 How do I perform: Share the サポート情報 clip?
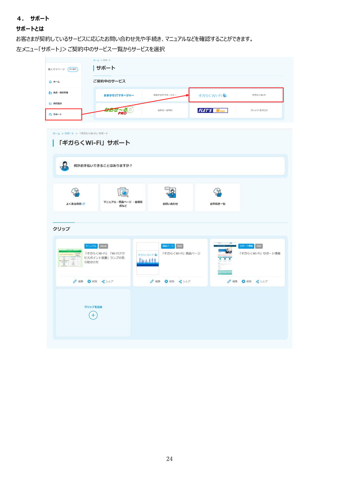(x=262, y=281)
